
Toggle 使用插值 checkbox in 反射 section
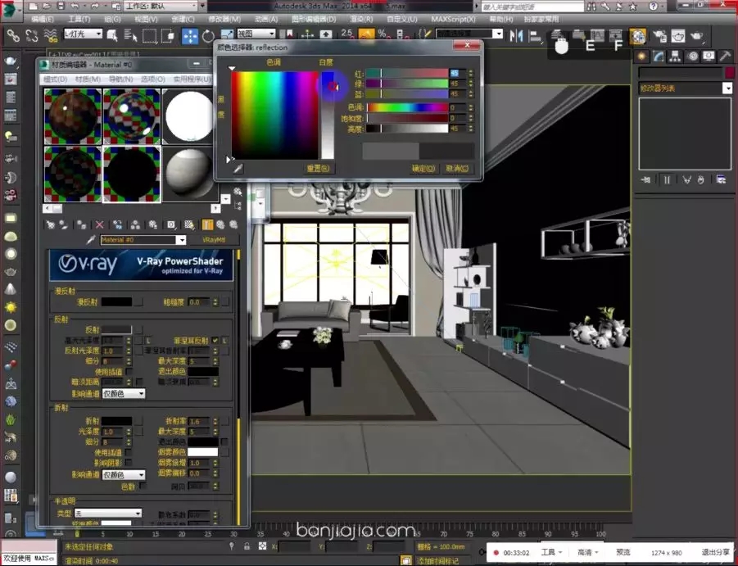(x=128, y=372)
